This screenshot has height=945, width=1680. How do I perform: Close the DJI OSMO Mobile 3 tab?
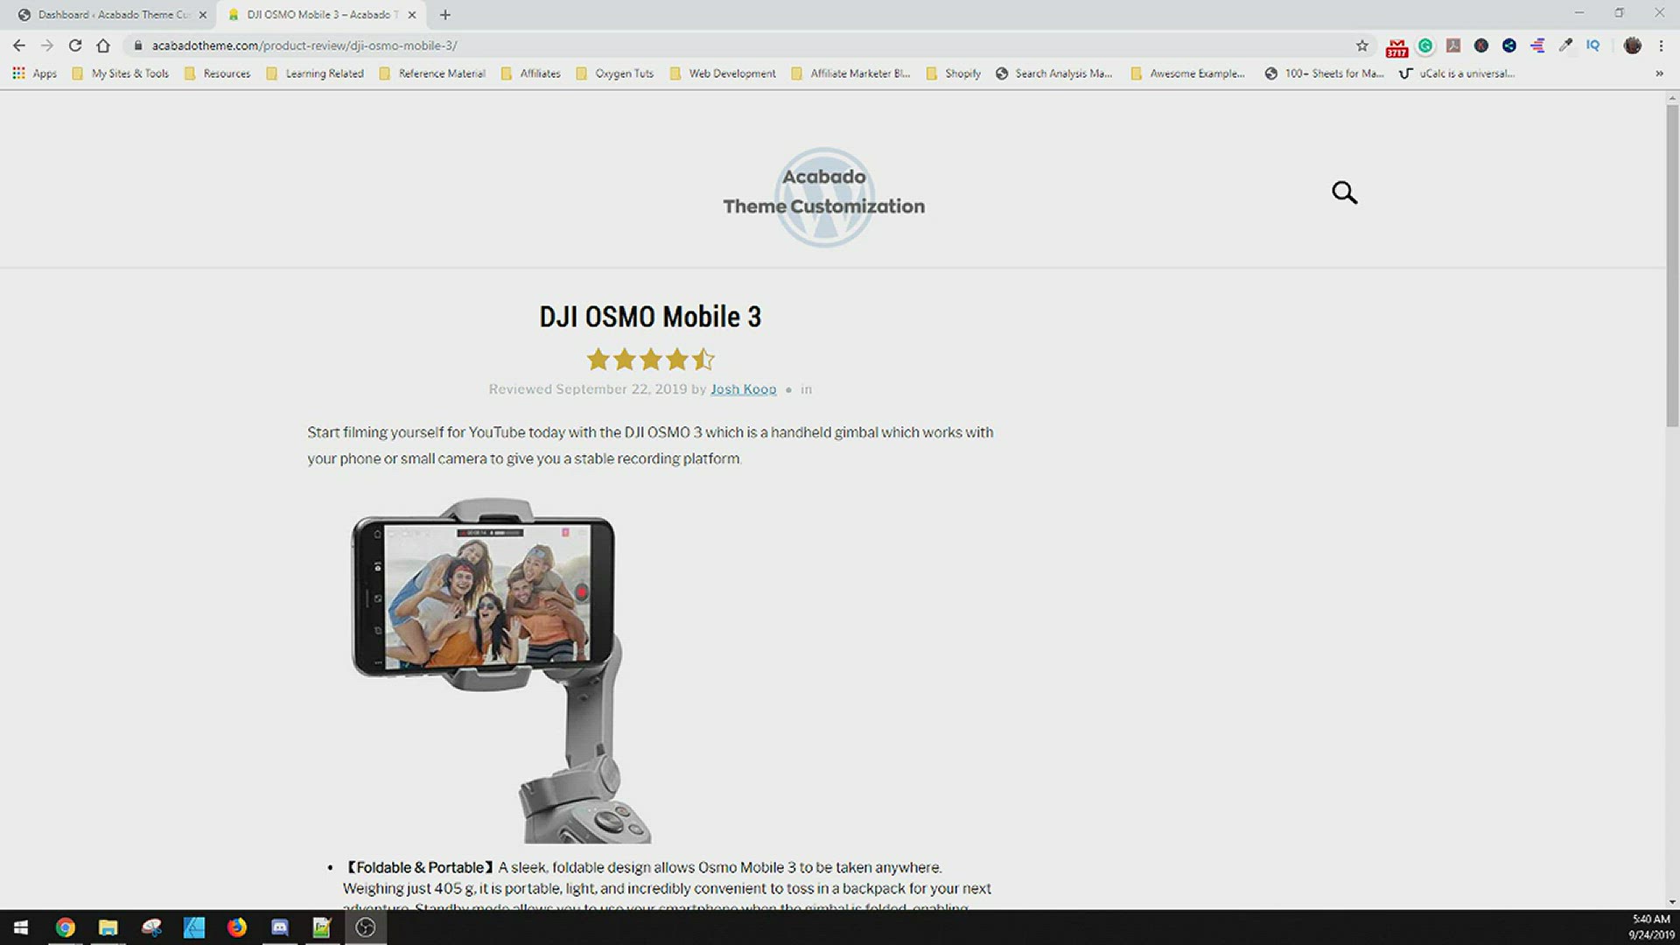[412, 15]
